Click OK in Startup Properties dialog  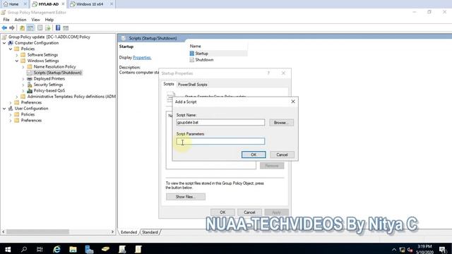click(222, 212)
